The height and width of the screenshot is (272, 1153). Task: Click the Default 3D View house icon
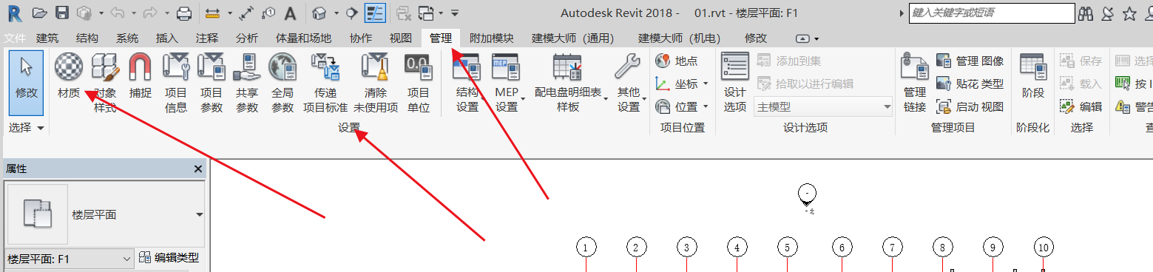click(319, 13)
